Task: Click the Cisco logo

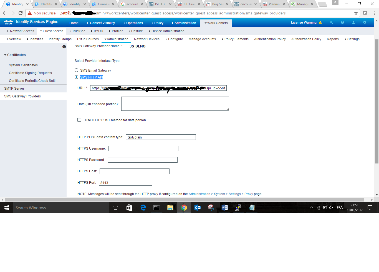Action: 8,22
